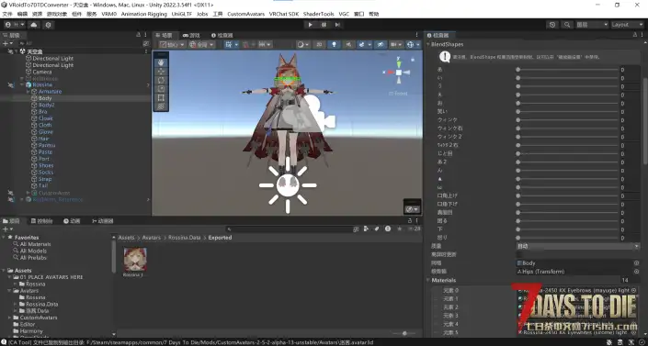Select the Move tool in the scene overlay

pos(161,72)
